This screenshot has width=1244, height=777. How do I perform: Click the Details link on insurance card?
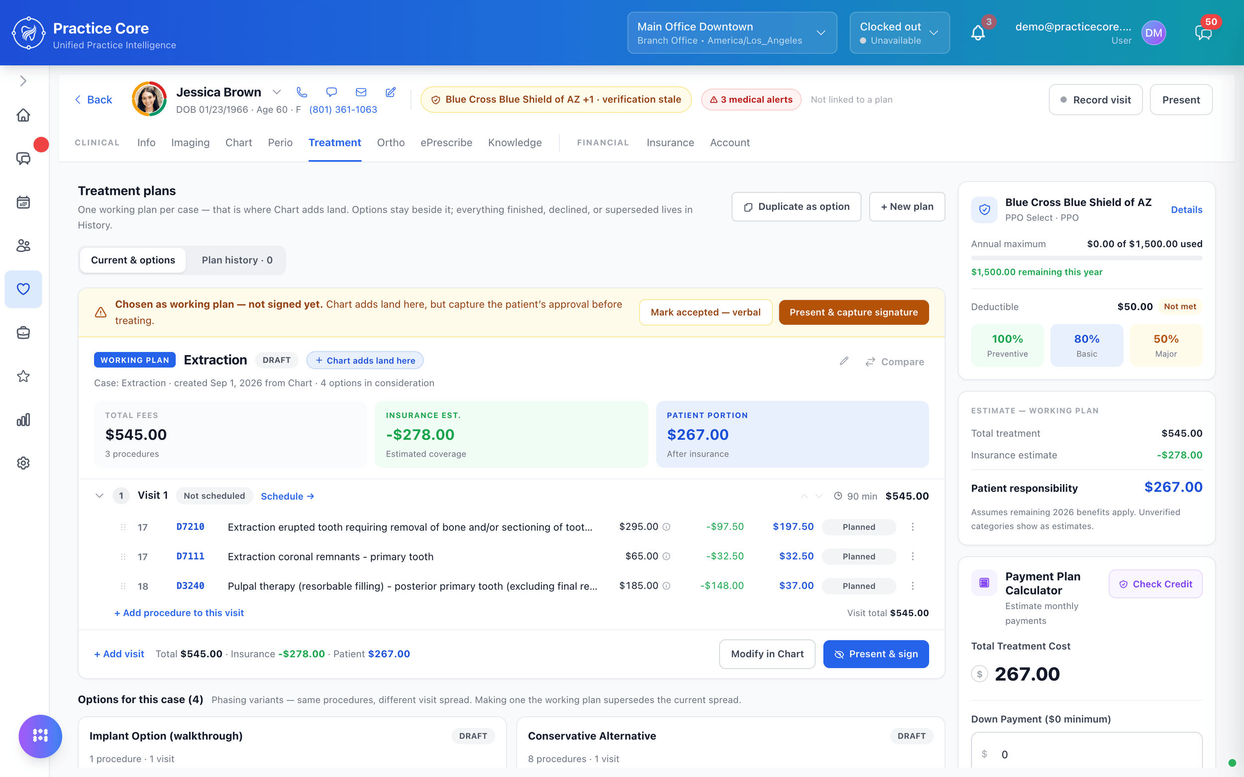(1186, 210)
